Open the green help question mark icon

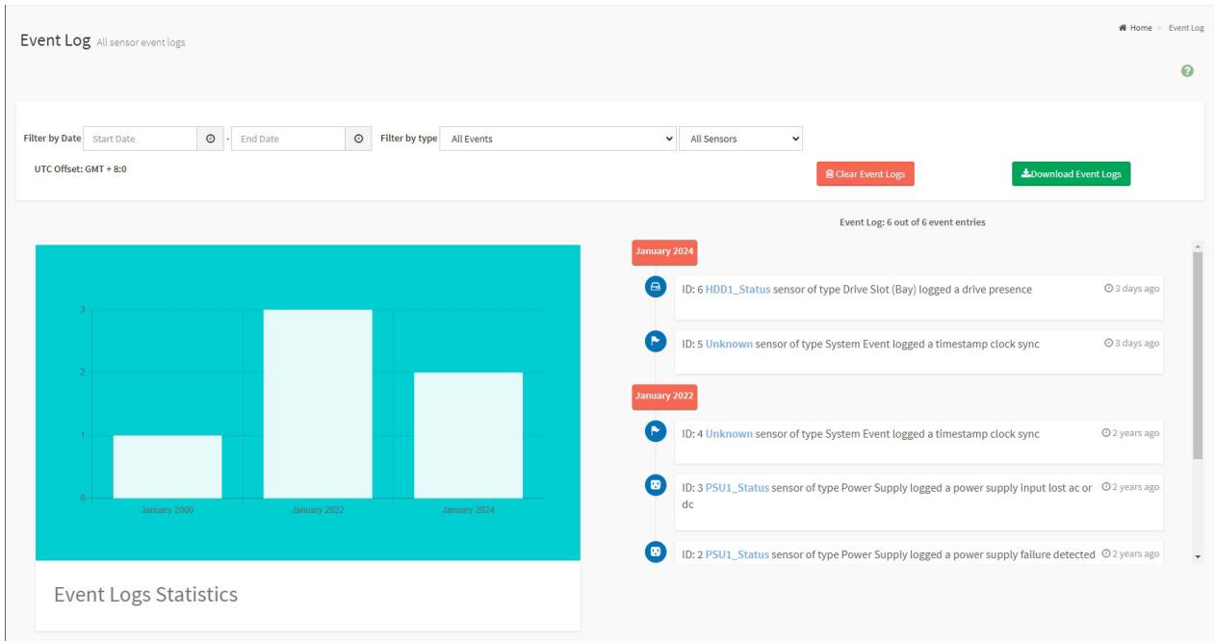[x=1187, y=70]
